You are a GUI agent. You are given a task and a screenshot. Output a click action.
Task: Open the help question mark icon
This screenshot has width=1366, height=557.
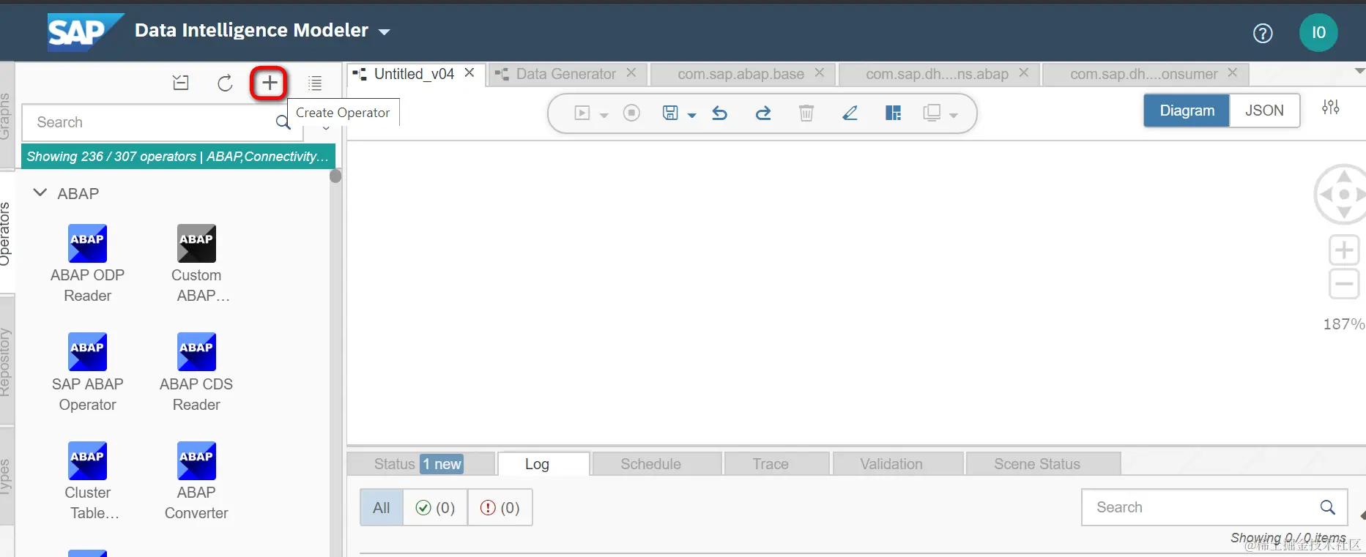pyautogui.click(x=1263, y=33)
